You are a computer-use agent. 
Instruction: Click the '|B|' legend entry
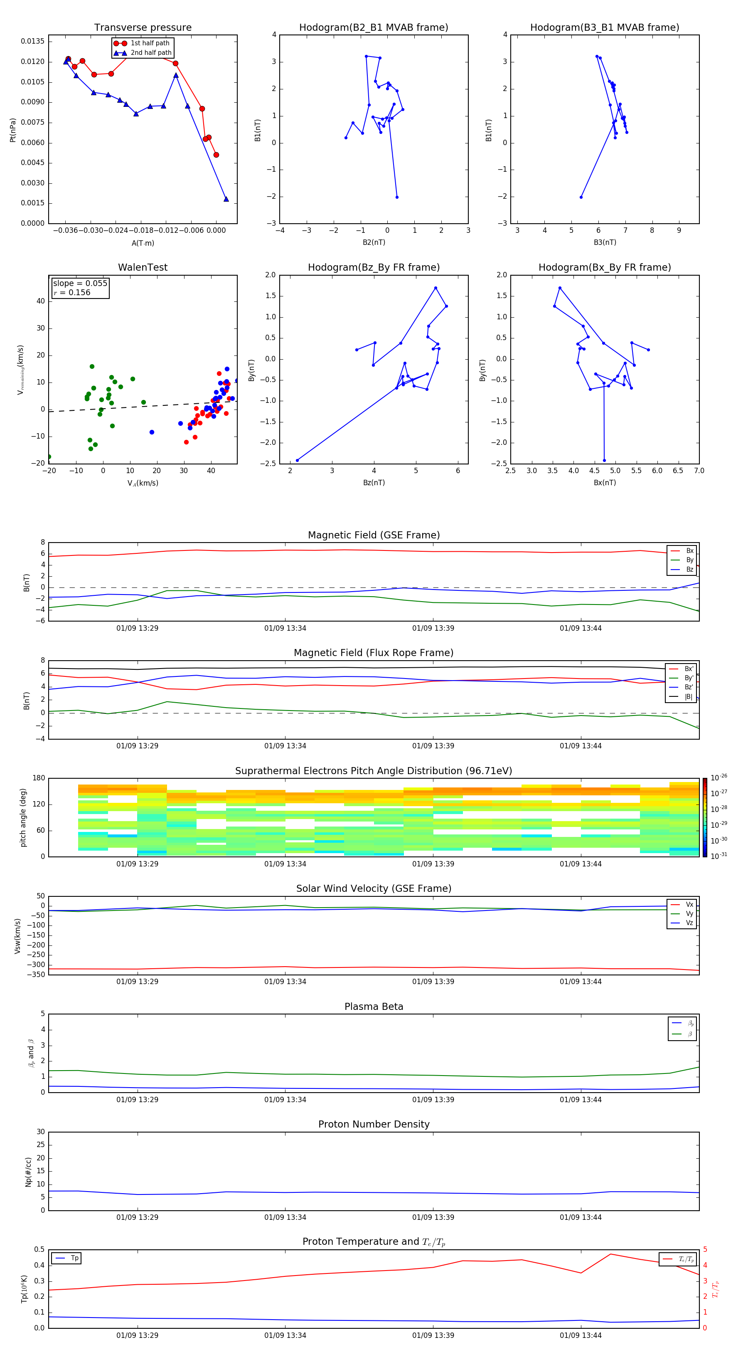tap(682, 697)
